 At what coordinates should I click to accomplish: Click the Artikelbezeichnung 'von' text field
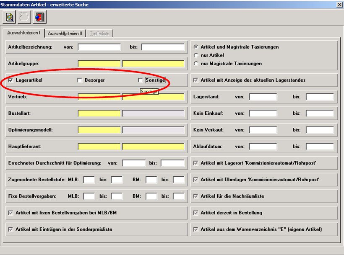[99, 47]
